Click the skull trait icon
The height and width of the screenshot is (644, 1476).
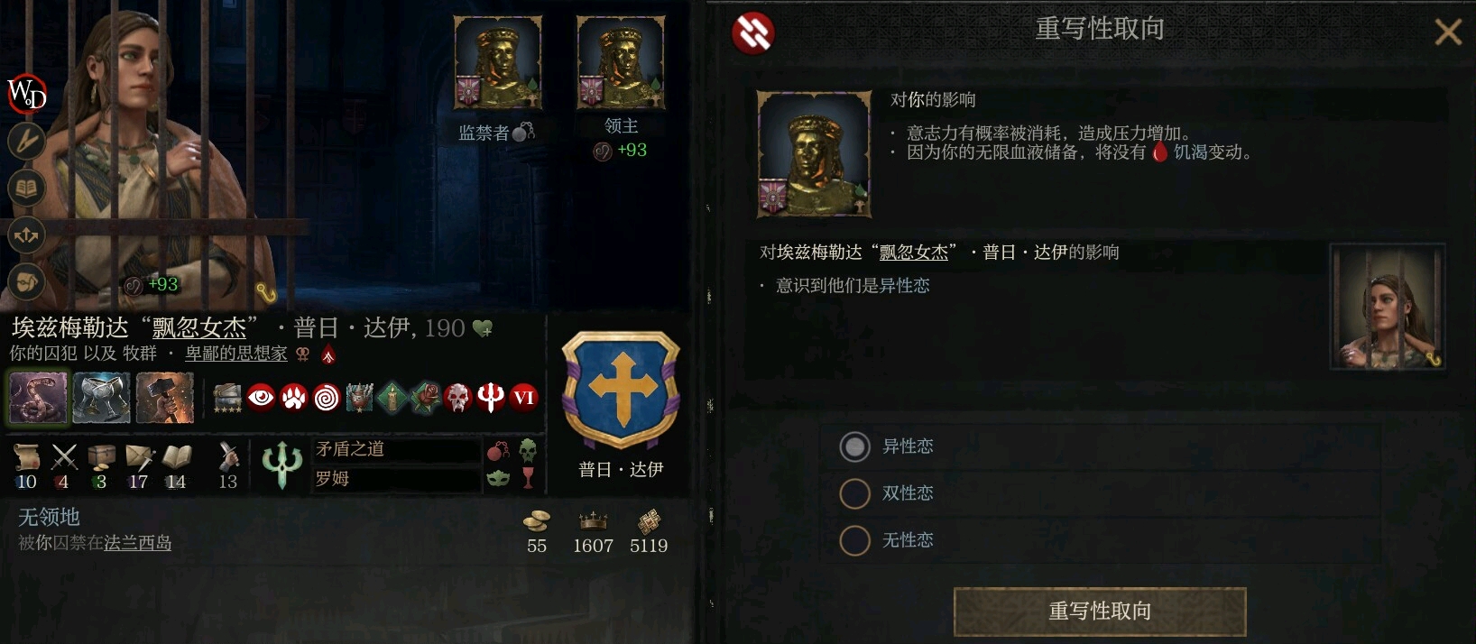pyautogui.click(x=458, y=397)
